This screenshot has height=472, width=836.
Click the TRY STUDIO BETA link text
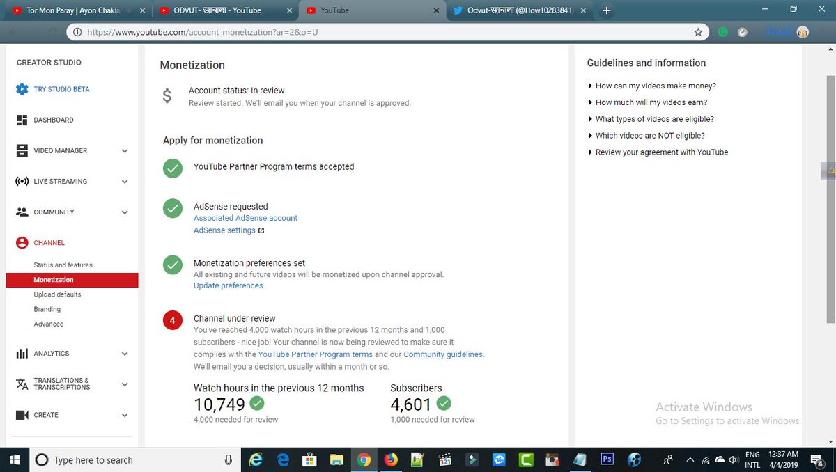pos(61,89)
